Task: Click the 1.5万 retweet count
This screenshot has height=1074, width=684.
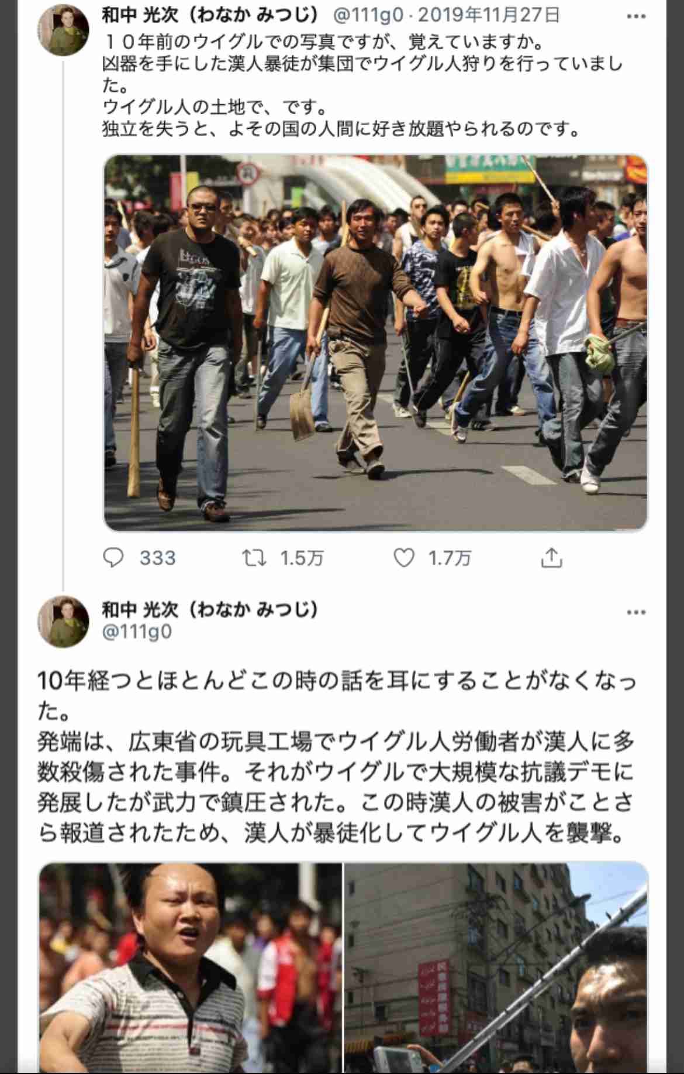Action: [302, 558]
